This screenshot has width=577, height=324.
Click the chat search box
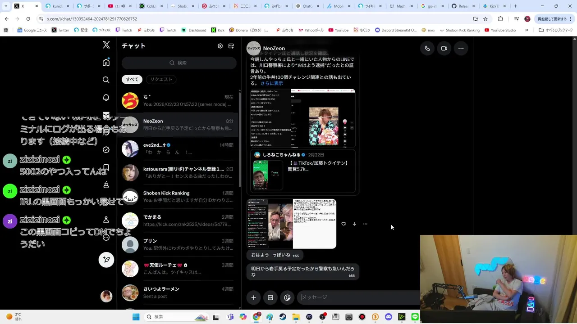[x=179, y=63]
